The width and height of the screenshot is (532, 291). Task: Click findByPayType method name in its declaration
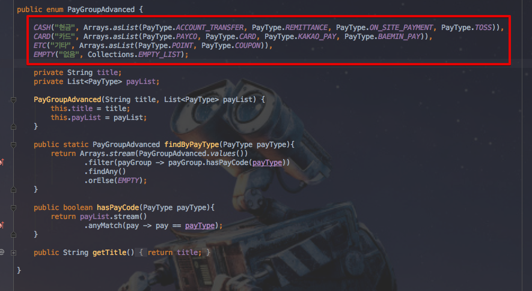[x=192, y=145]
